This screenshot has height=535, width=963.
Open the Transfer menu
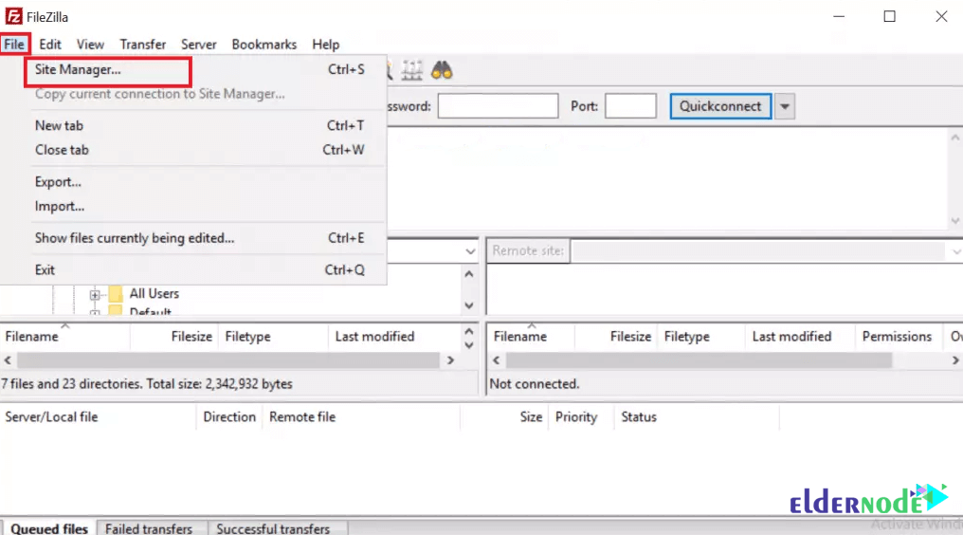tap(142, 45)
